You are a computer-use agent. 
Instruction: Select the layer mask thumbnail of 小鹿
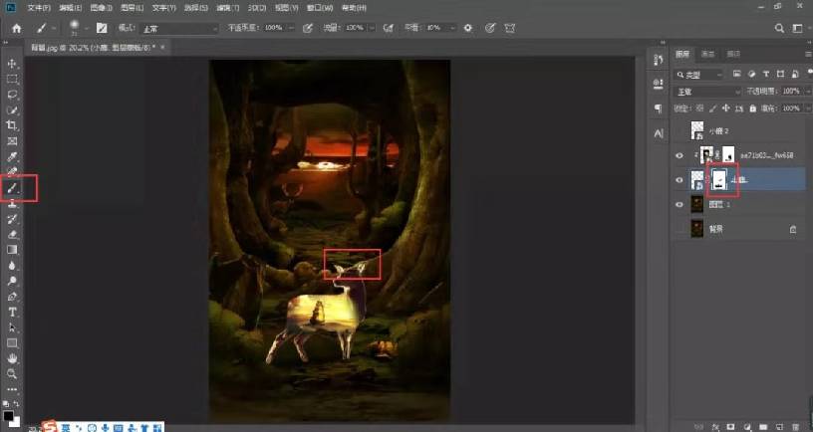click(719, 179)
